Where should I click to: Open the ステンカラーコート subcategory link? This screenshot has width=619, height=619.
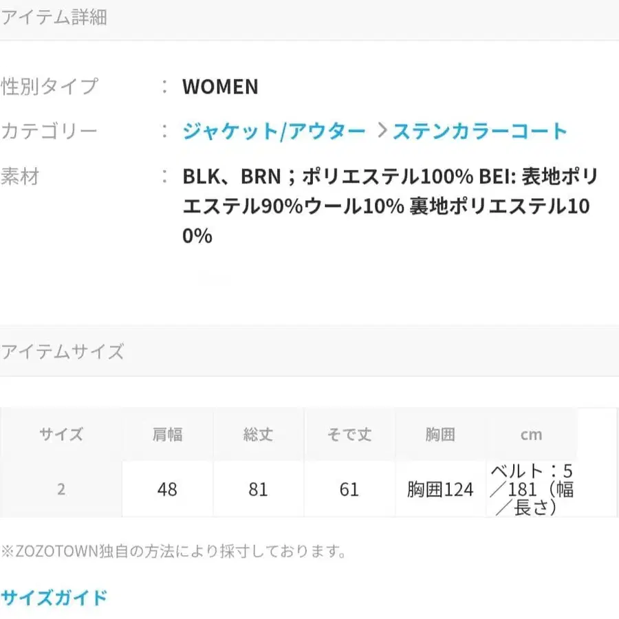pyautogui.click(x=479, y=130)
